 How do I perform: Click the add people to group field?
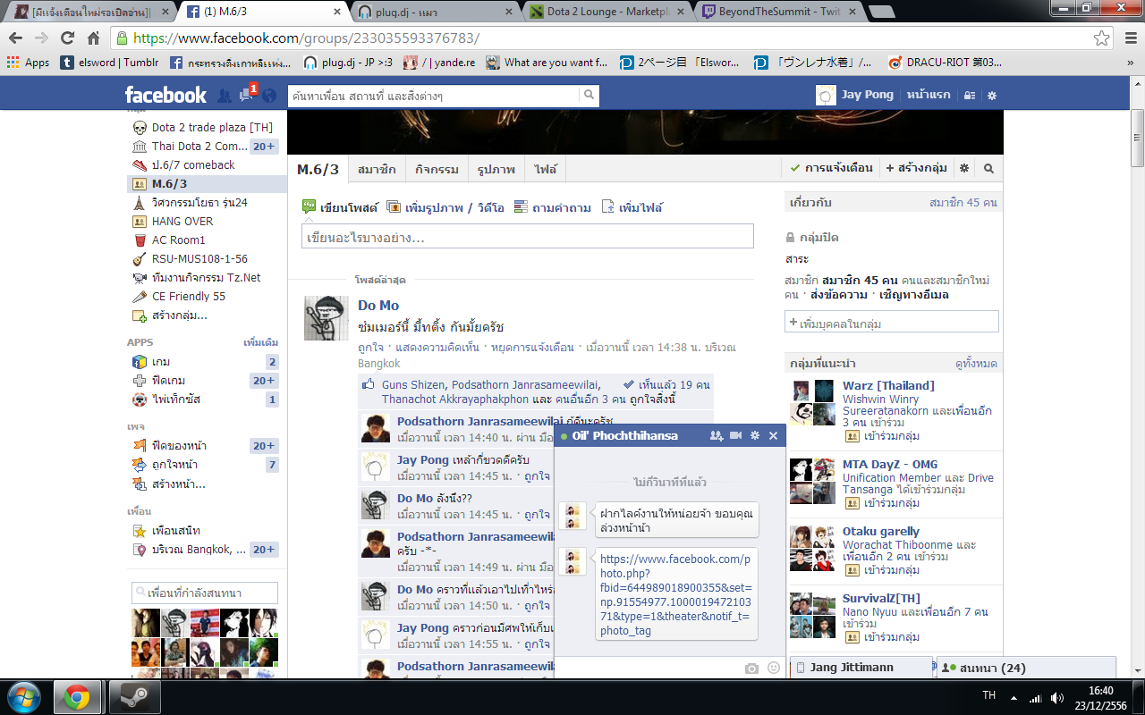tap(892, 322)
